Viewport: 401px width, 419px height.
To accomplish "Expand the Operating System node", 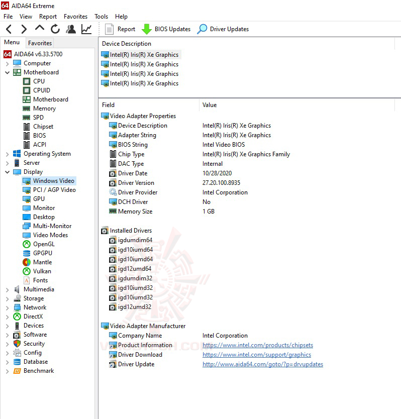I will point(7,154).
